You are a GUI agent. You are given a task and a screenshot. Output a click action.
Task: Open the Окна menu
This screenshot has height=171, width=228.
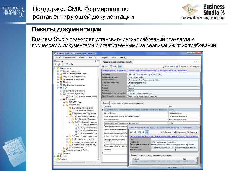113,58
